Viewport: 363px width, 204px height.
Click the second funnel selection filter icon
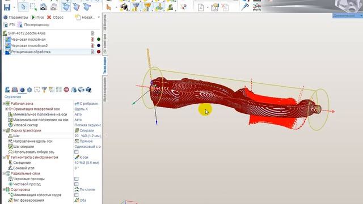pos(76,7)
